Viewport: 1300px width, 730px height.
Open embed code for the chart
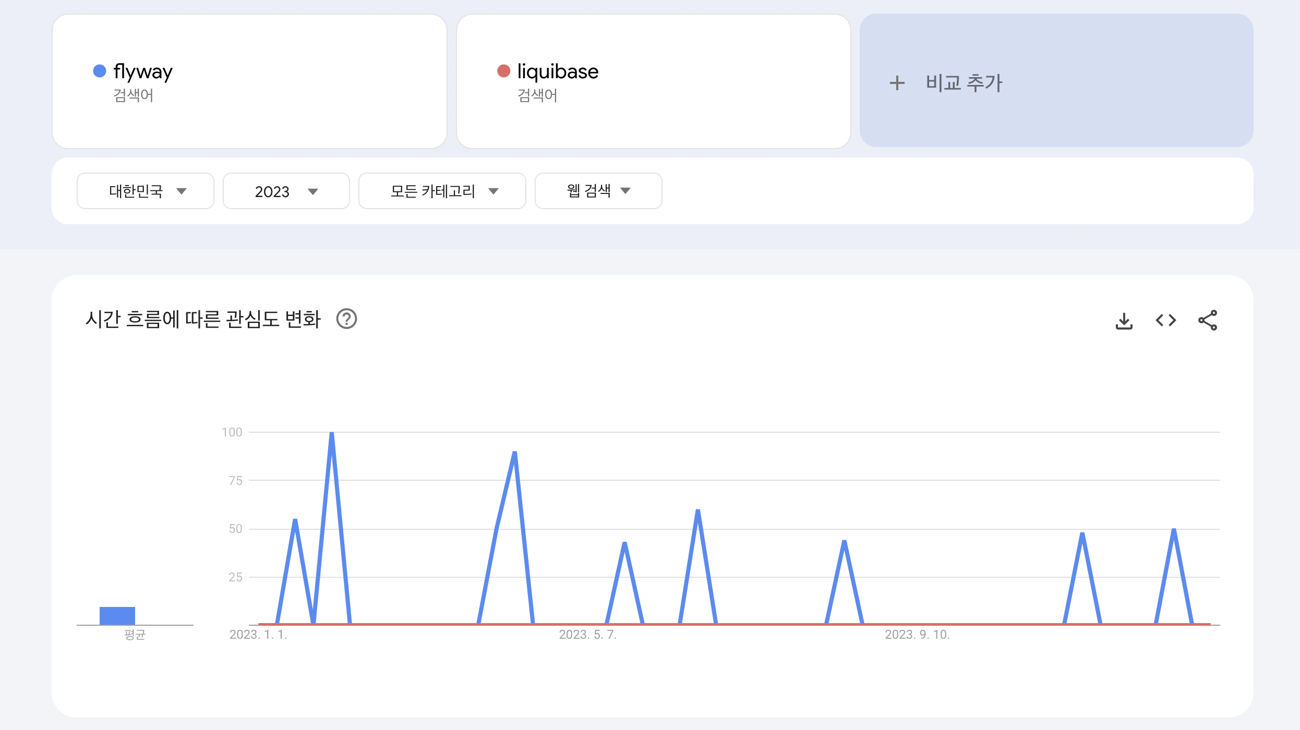pyautogui.click(x=1166, y=320)
